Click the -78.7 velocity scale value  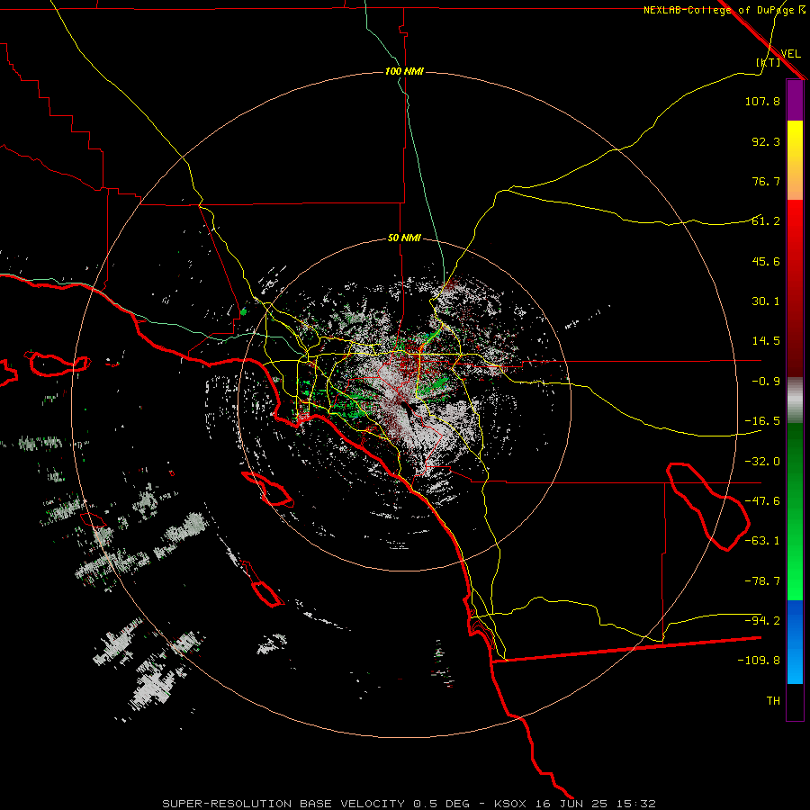(762, 581)
